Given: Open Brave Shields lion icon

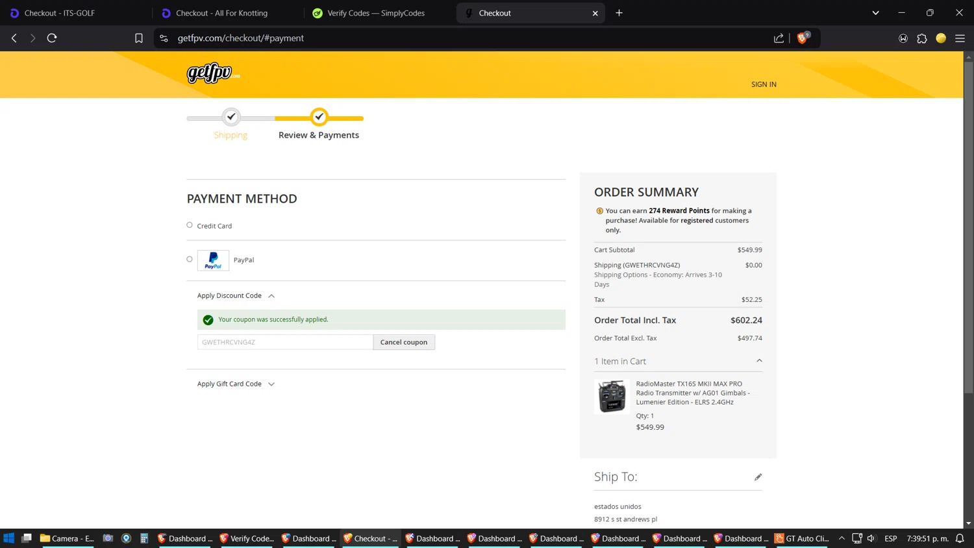Looking at the screenshot, I should point(803,38).
